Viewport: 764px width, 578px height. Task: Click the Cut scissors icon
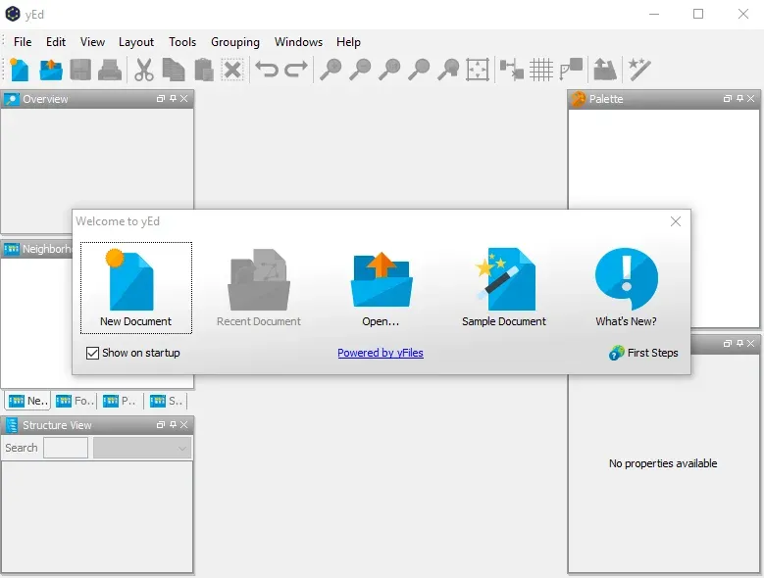coord(144,70)
